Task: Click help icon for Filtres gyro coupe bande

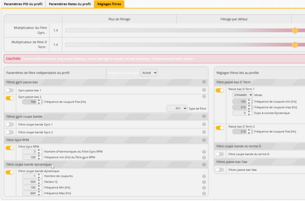Action: pyautogui.click(x=204, y=116)
